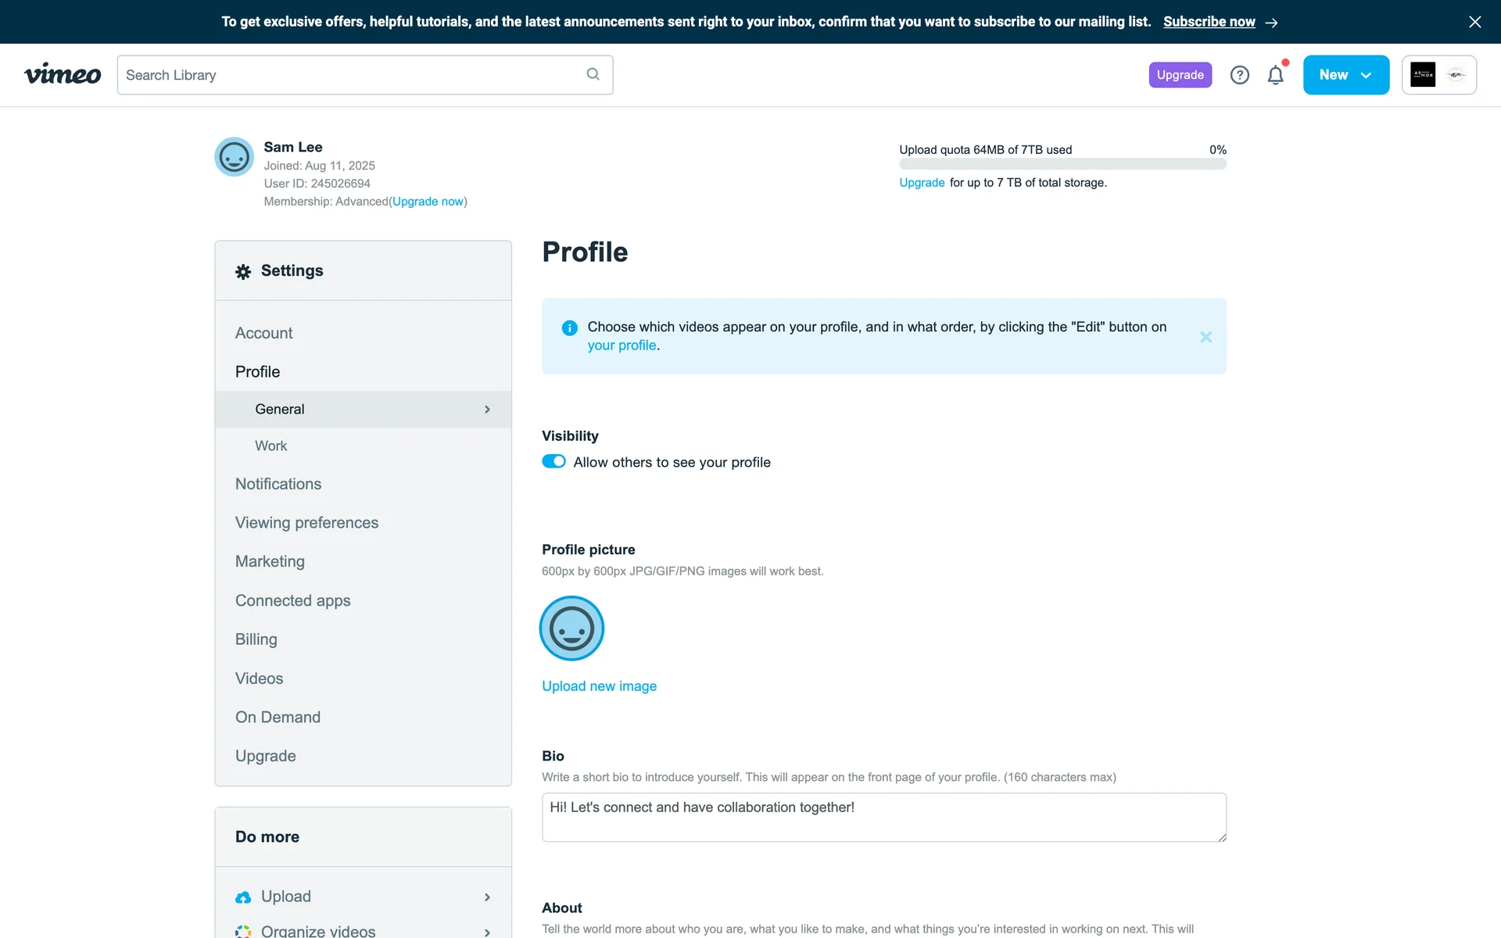Click in the Bio text field
Screen dimensions: 1501x938
(x=883, y=818)
